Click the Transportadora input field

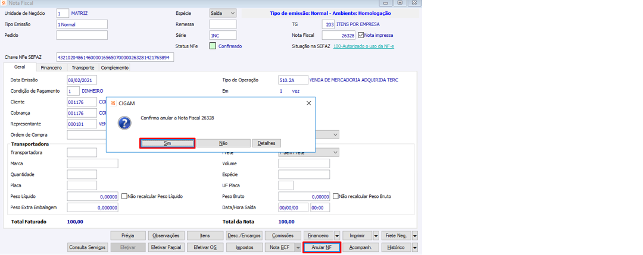click(x=82, y=153)
